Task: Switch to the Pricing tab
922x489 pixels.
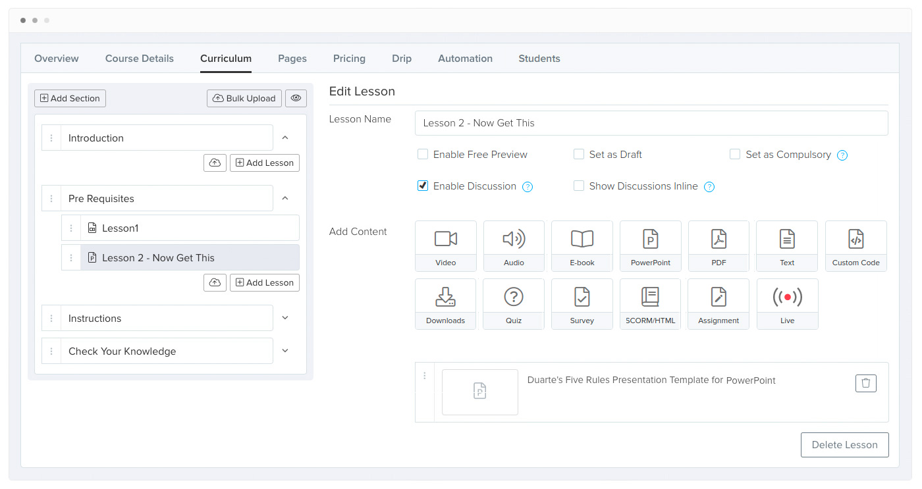Action: pyautogui.click(x=349, y=59)
